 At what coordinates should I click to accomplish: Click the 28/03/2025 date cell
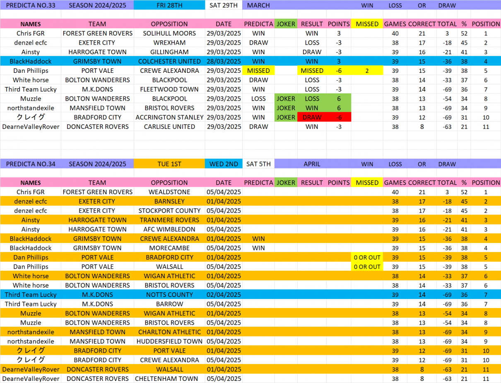(x=224, y=61)
